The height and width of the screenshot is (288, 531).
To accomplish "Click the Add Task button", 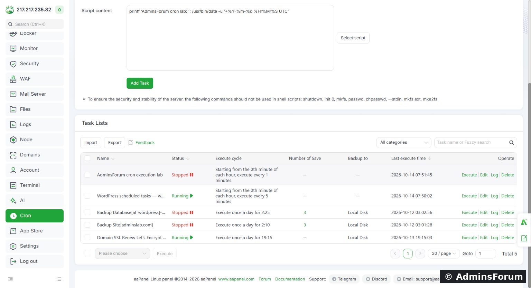I will 140,83.
